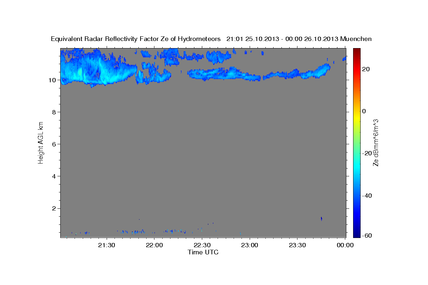
Task: Click the station name 'Muenchen'
Action: (x=356, y=39)
